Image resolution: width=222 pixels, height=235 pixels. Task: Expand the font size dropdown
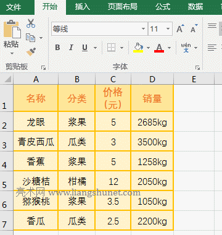168,29
